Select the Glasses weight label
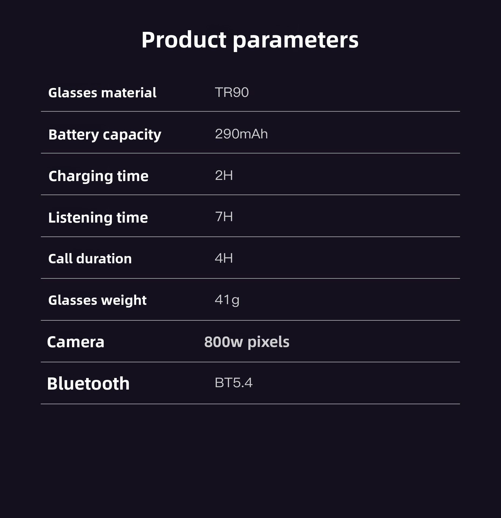This screenshot has width=501, height=518. coord(97,301)
